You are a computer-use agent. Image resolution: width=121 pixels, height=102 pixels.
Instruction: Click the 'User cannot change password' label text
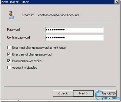pyautogui.click(x=32, y=54)
